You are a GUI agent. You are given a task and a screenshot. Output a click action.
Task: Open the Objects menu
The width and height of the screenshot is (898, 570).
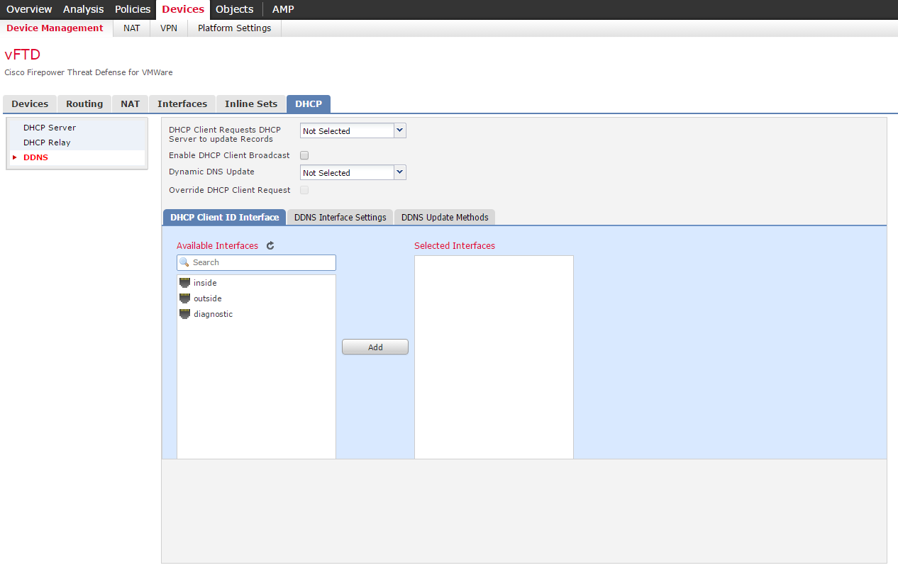234,9
